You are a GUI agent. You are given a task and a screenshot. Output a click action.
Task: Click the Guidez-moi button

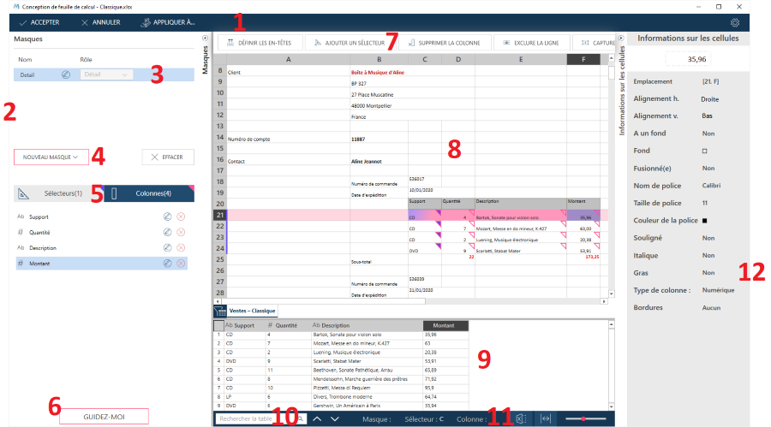point(104,417)
